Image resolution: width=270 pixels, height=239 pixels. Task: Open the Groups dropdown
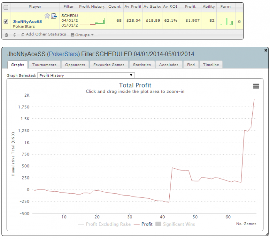(x=82, y=35)
